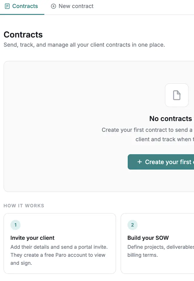This screenshot has height=281, width=194.
Task: Click the teal underline indicator below Contracts tab
Action: tap(22, 14)
